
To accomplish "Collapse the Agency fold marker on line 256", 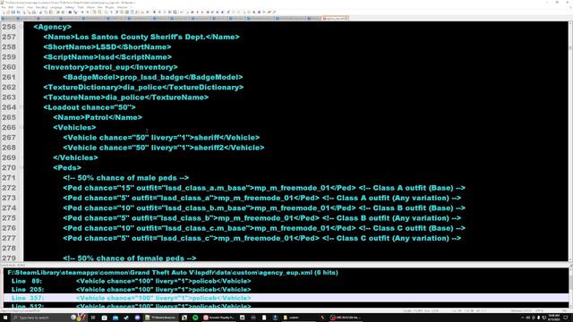I will [x=21, y=27].
